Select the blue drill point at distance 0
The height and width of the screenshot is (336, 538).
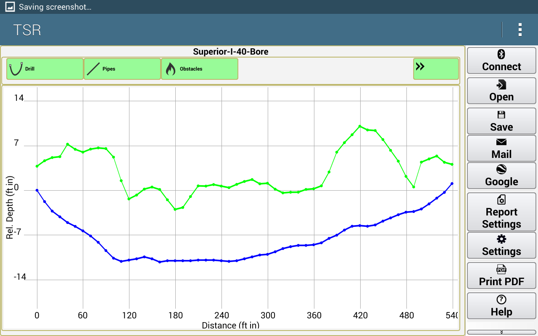coord(37,190)
